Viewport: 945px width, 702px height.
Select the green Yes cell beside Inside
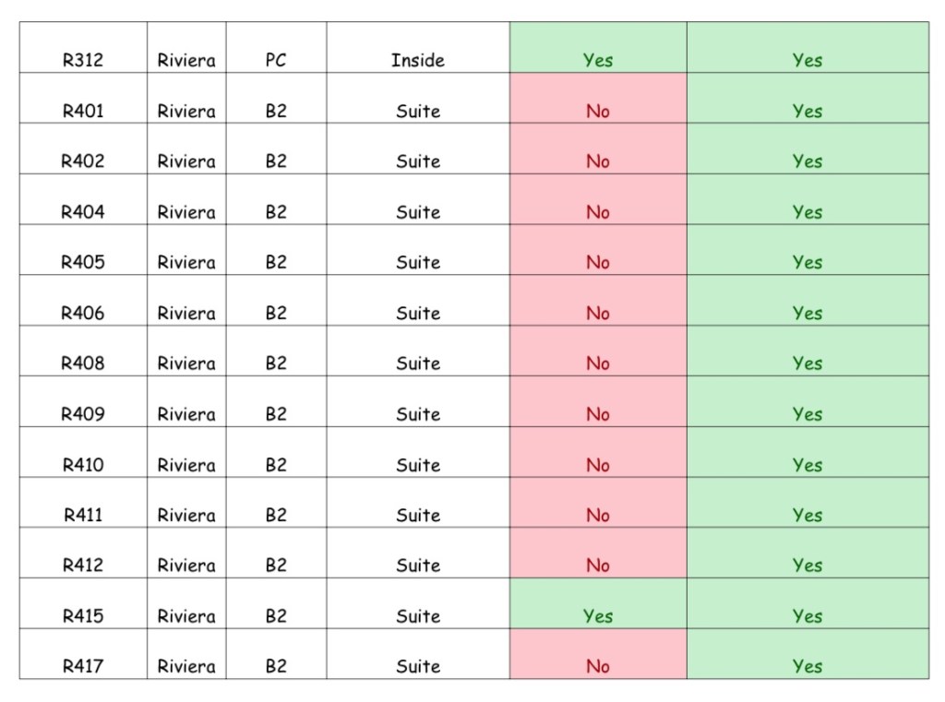point(598,61)
